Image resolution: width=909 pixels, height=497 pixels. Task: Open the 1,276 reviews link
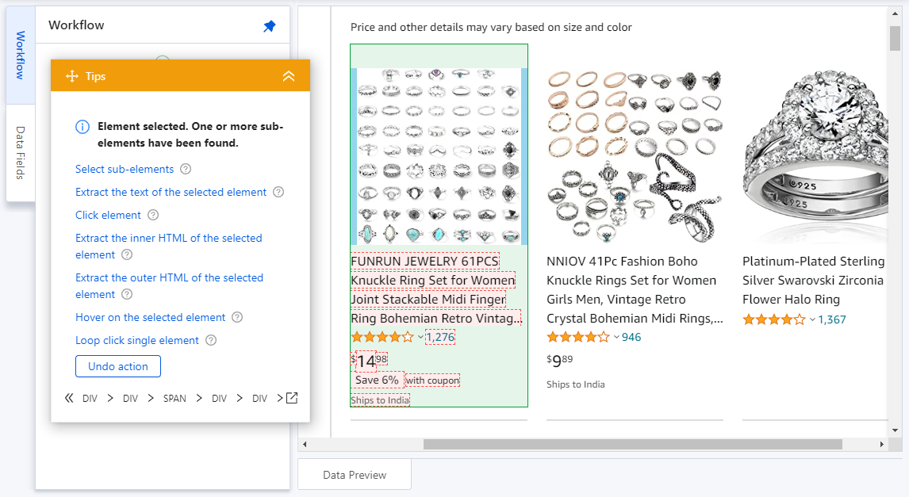(440, 337)
